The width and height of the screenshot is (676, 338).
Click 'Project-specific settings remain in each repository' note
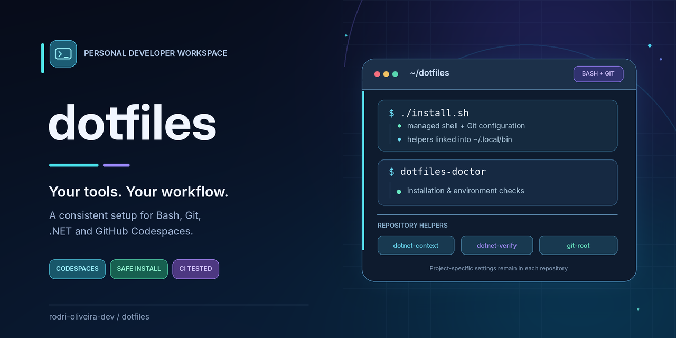(499, 268)
